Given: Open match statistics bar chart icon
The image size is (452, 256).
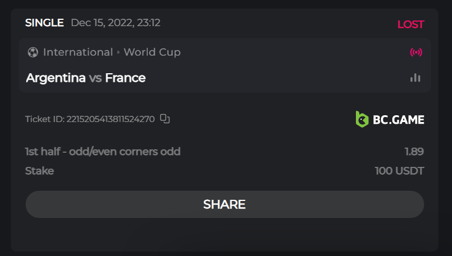Looking at the screenshot, I should 416,78.
